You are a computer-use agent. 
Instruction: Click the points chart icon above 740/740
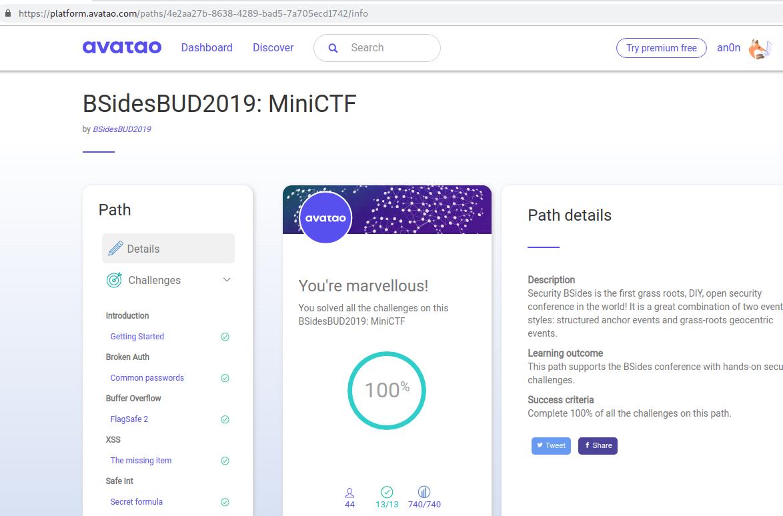(424, 492)
